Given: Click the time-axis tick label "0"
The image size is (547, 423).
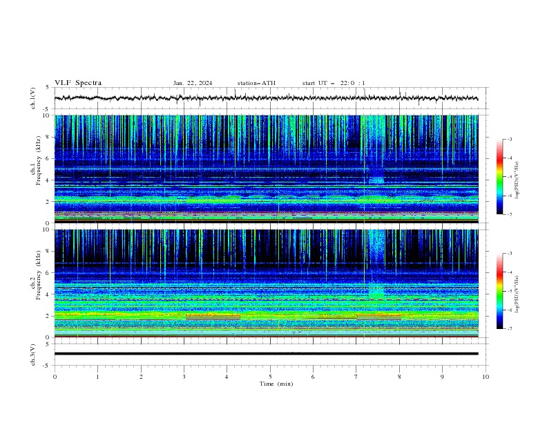Looking at the screenshot, I should (x=55, y=377).
